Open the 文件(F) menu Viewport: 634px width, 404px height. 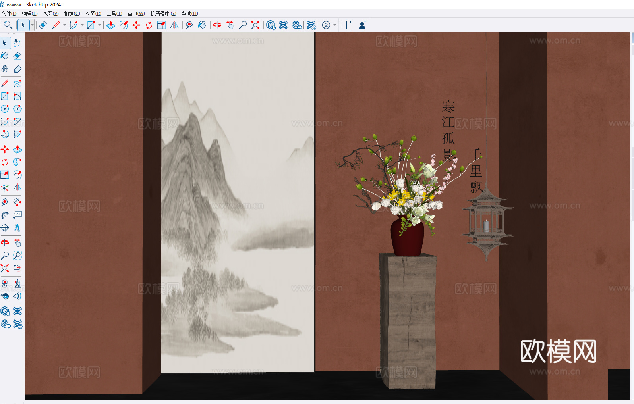point(9,13)
